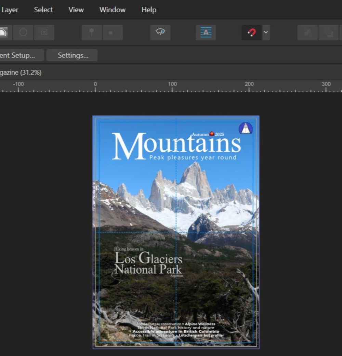
Task: Open the snapping options dropdown arrow
Action: point(266,32)
